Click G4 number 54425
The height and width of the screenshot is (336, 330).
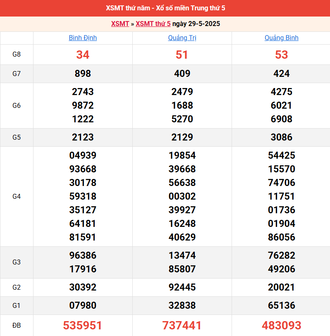tap(281, 155)
